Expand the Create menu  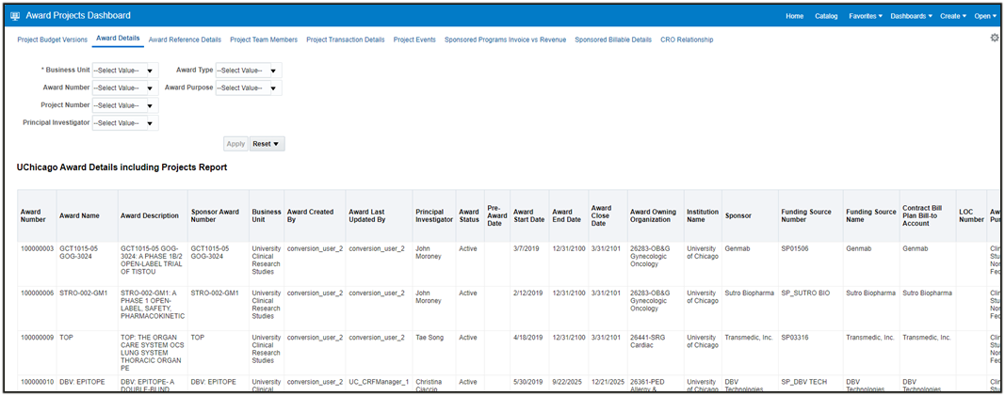point(953,16)
